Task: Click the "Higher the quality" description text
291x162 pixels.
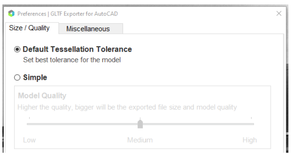Action: (x=127, y=107)
